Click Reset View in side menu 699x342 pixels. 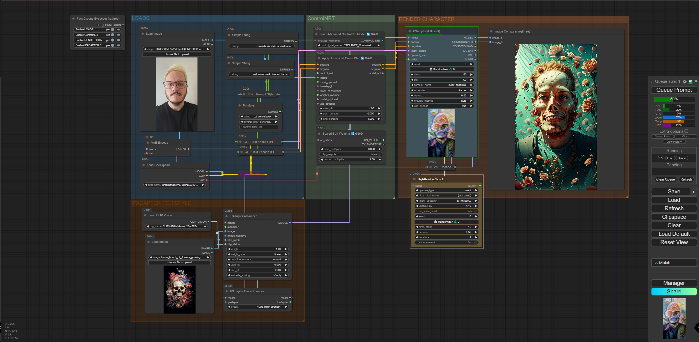click(x=674, y=243)
